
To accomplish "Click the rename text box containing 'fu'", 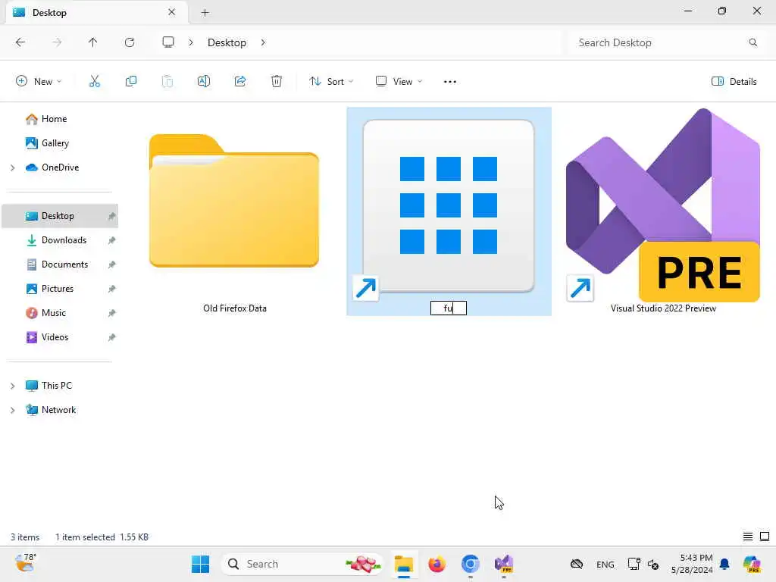I will (x=449, y=308).
